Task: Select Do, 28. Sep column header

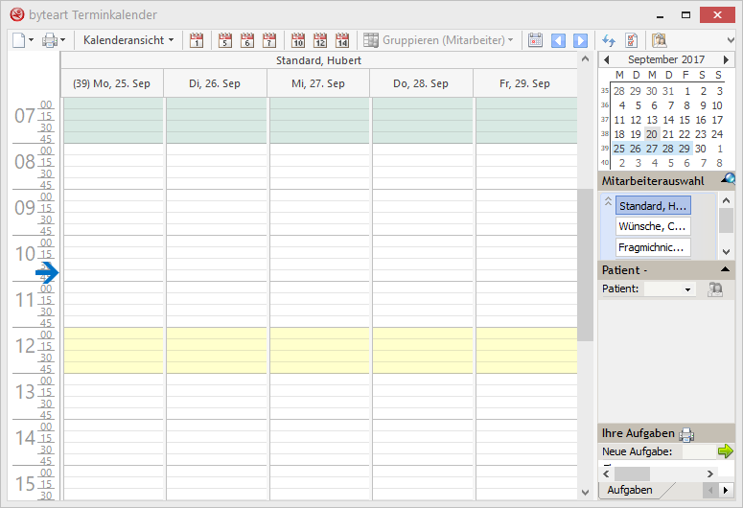Action: coord(421,83)
